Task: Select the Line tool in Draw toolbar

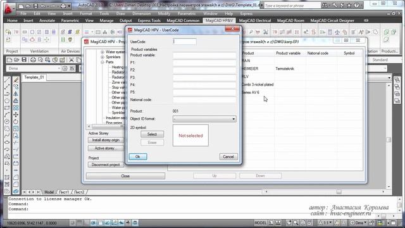Action: [x=7, y=80]
